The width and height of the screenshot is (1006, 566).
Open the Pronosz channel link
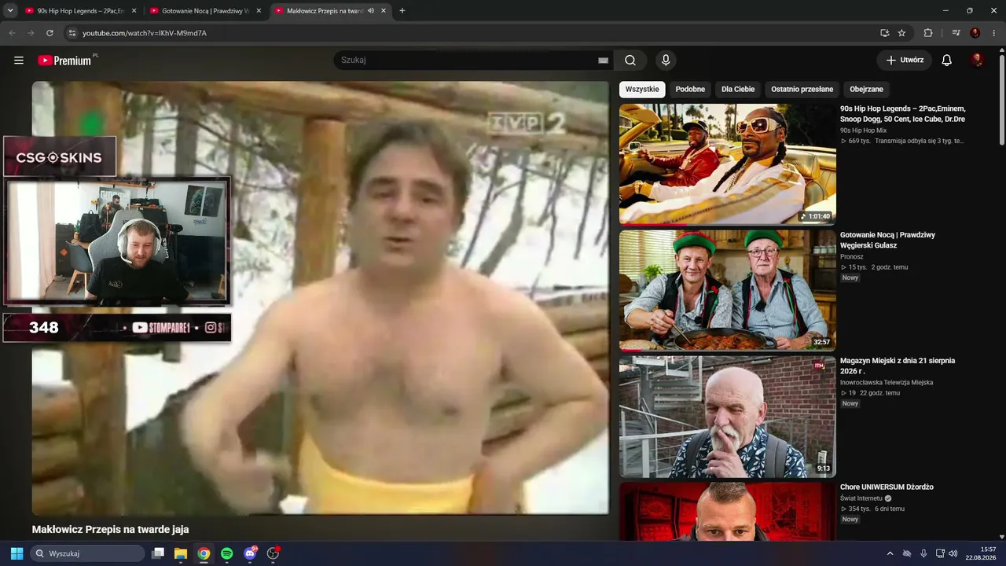tap(852, 256)
